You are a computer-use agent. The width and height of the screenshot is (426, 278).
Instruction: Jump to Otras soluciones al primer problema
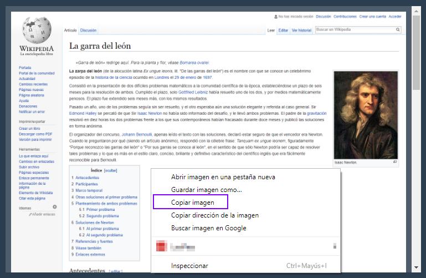(x=106, y=197)
